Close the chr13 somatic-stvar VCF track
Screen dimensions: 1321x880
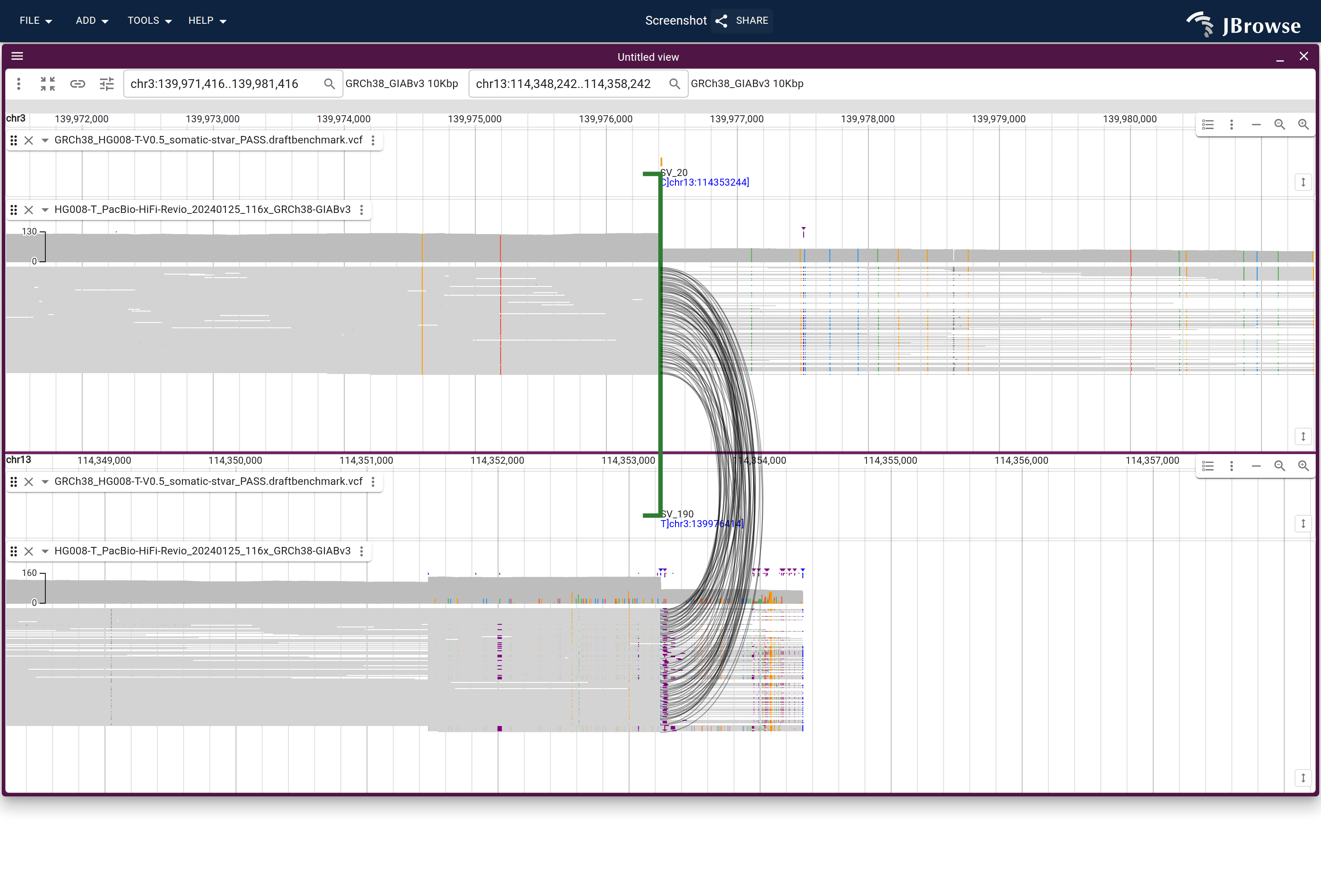[29, 481]
